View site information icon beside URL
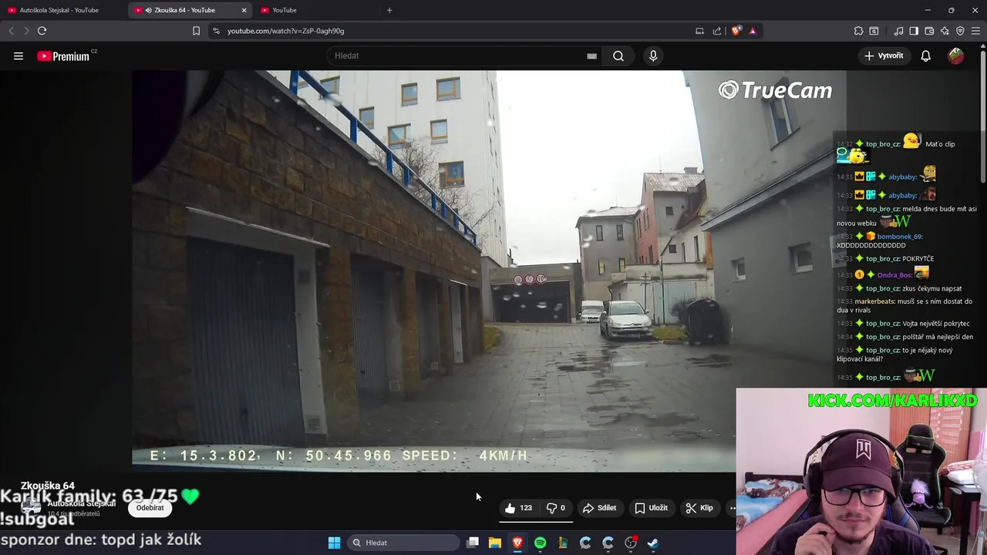The width and height of the screenshot is (987, 555). 216,31
